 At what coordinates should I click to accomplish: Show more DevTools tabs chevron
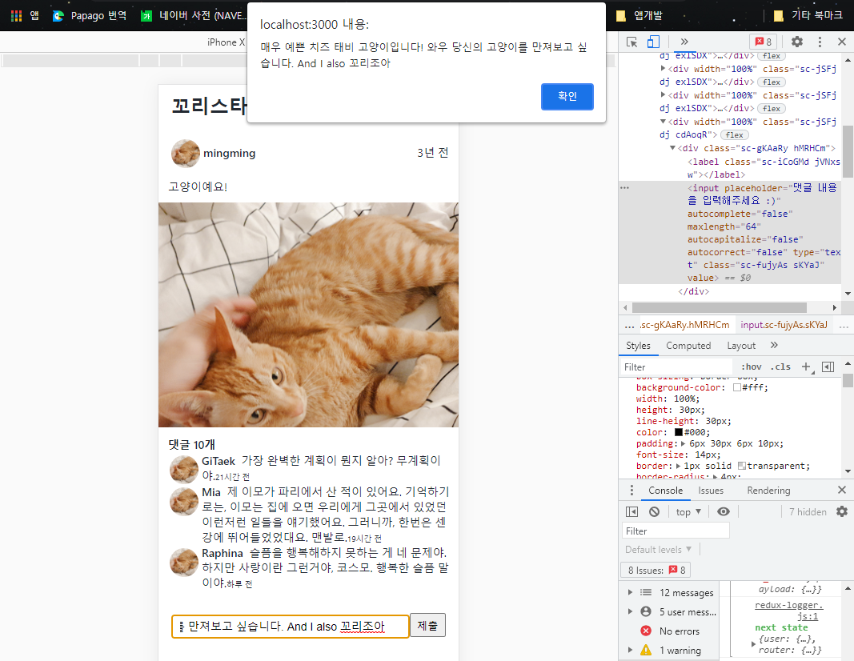point(684,42)
